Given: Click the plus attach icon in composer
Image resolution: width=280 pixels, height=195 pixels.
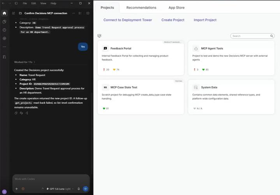Looking at the screenshot, I should [17, 189].
